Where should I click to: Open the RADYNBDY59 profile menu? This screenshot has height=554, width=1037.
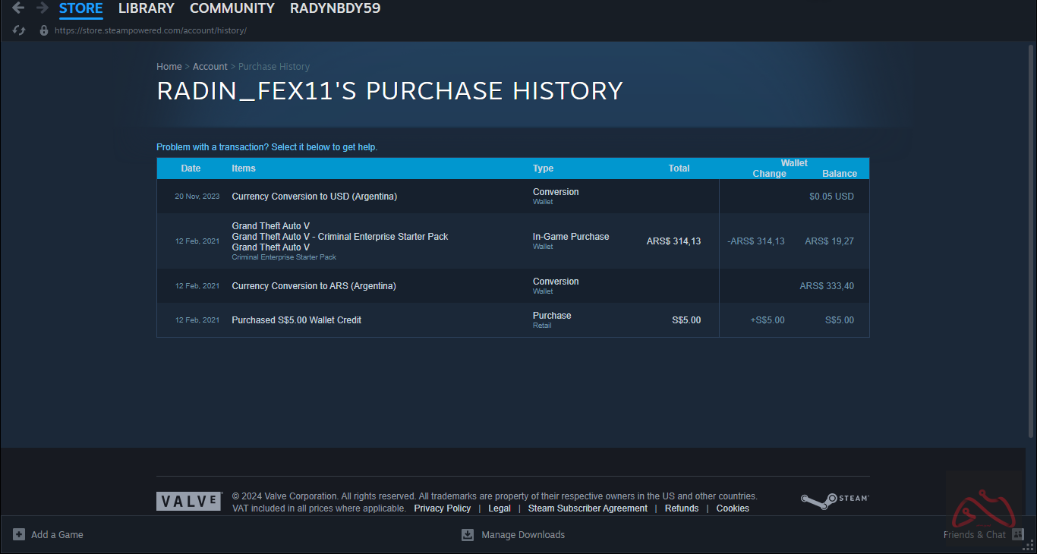[x=335, y=8]
